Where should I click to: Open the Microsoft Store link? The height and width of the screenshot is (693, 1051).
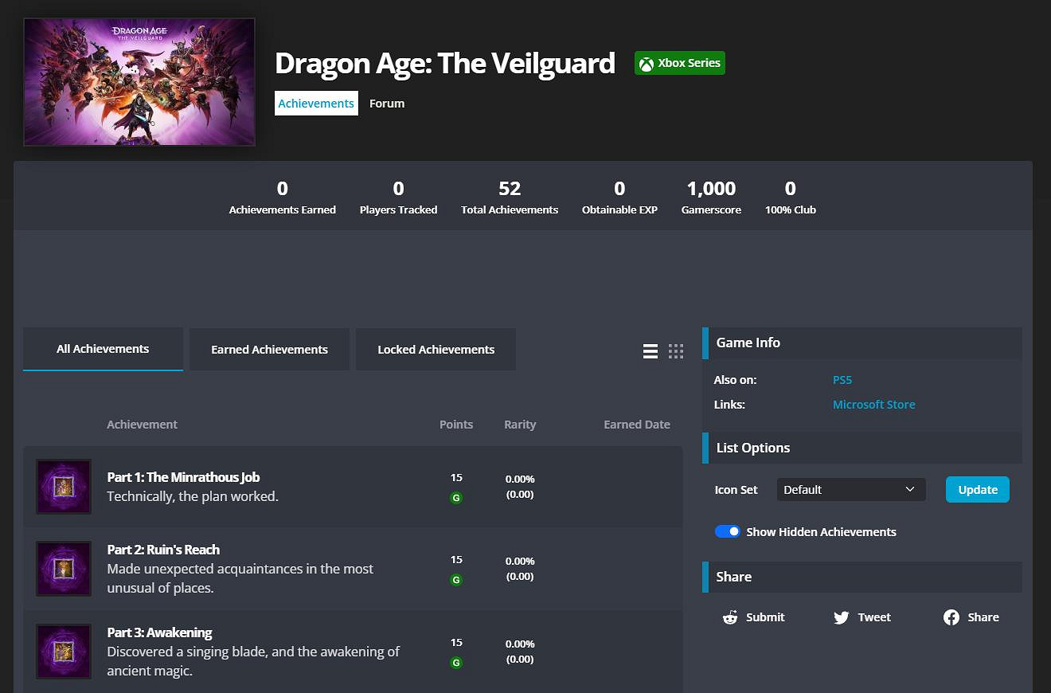coord(873,405)
